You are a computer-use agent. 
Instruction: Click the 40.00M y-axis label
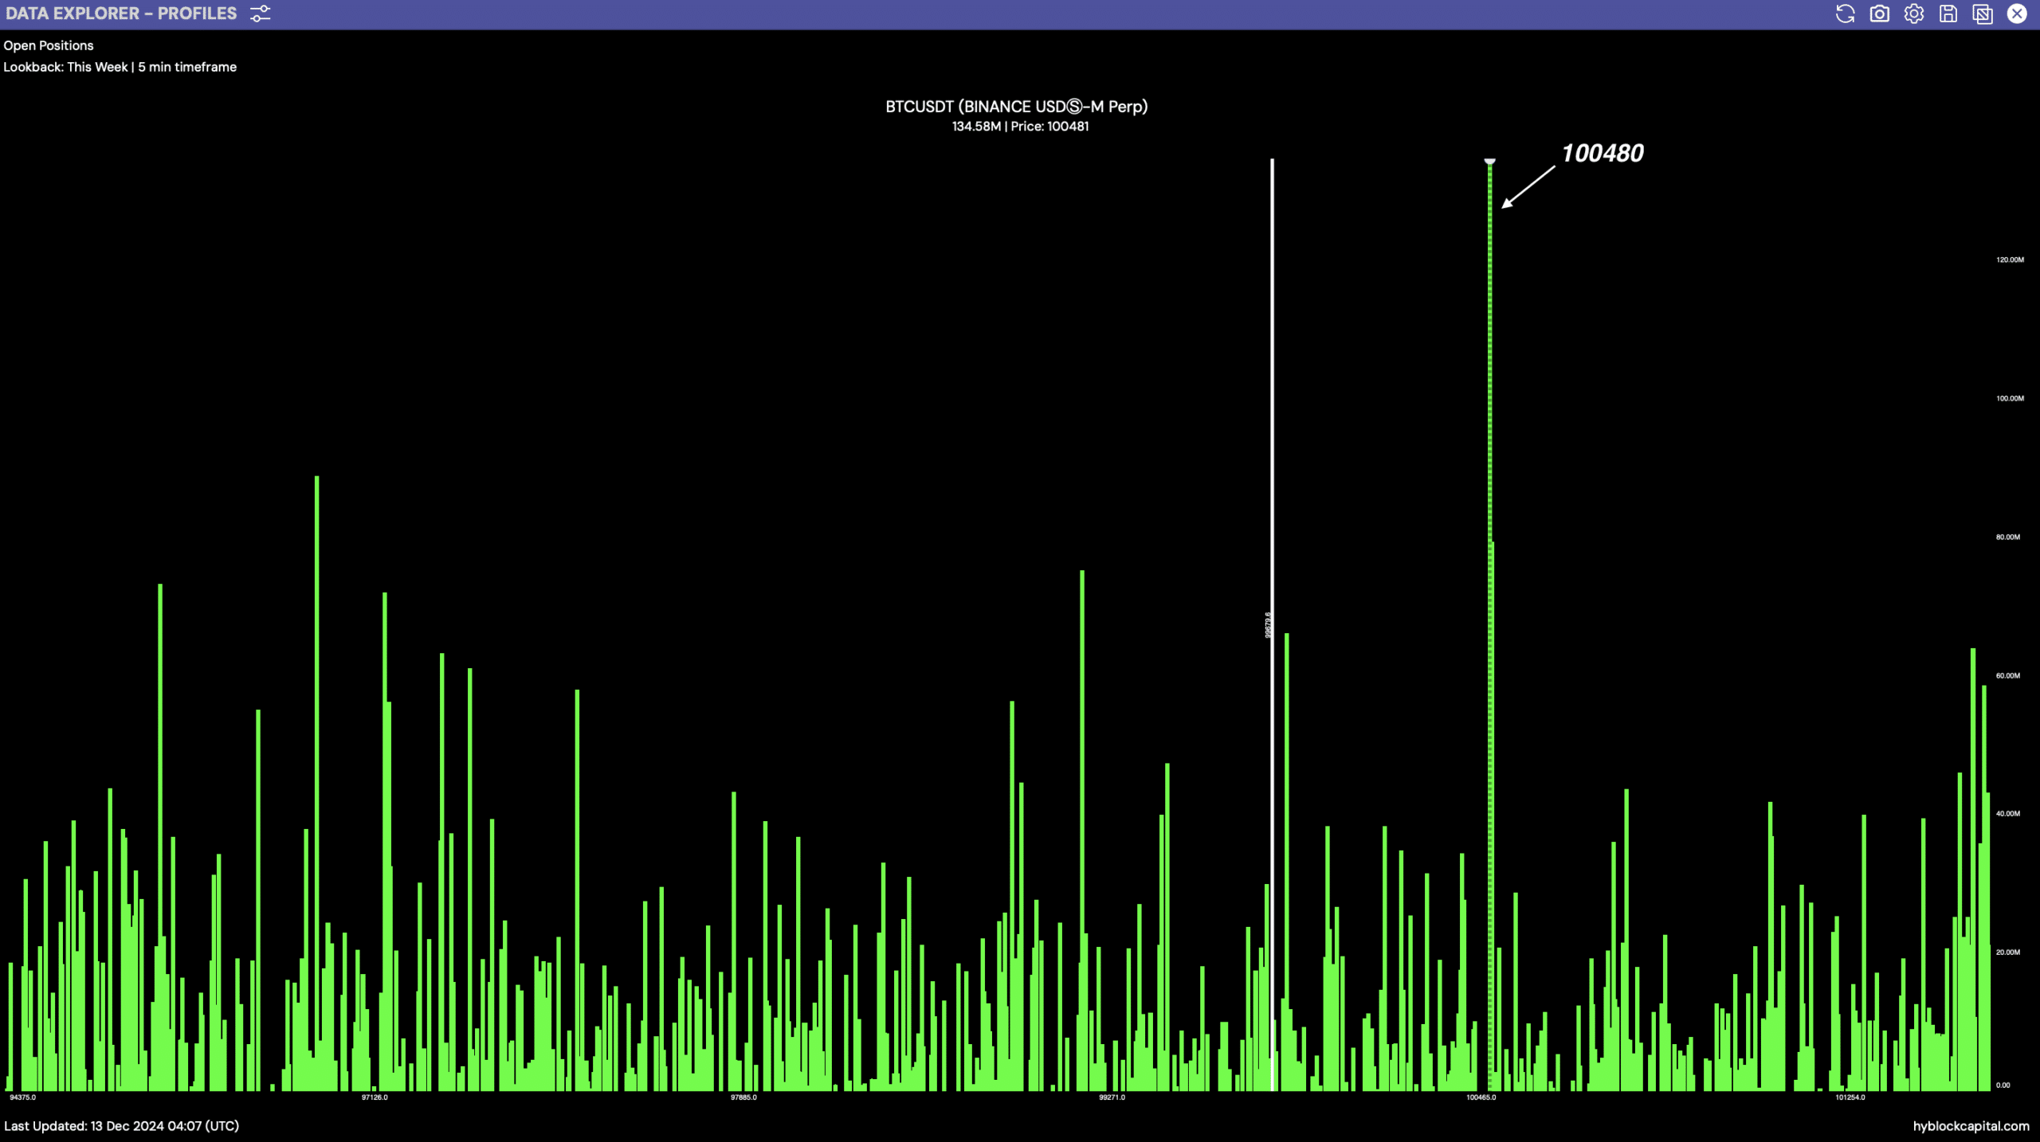(2007, 813)
